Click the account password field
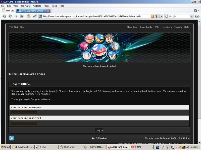This screenshot has height=150, width=201. click(x=24, y=123)
